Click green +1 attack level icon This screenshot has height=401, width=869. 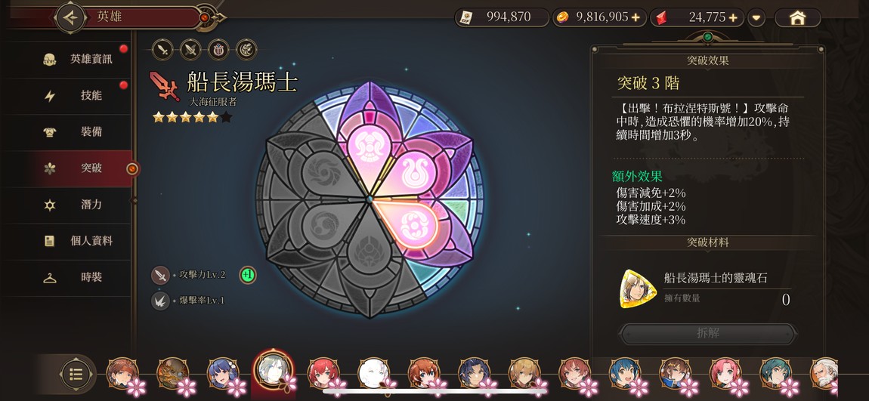(x=248, y=275)
